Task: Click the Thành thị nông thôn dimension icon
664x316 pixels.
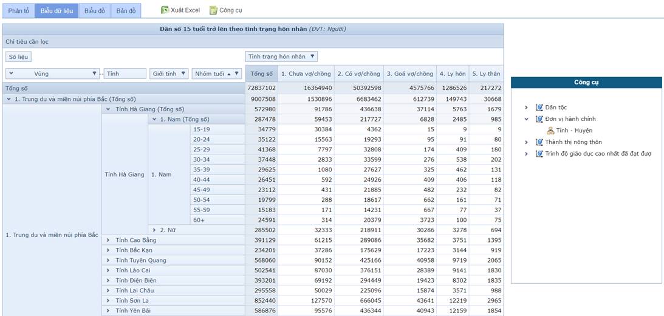Action: point(539,142)
